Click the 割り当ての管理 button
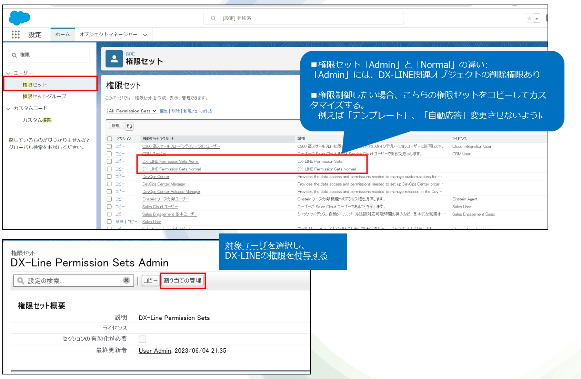This screenshot has height=379, width=581. point(182,280)
